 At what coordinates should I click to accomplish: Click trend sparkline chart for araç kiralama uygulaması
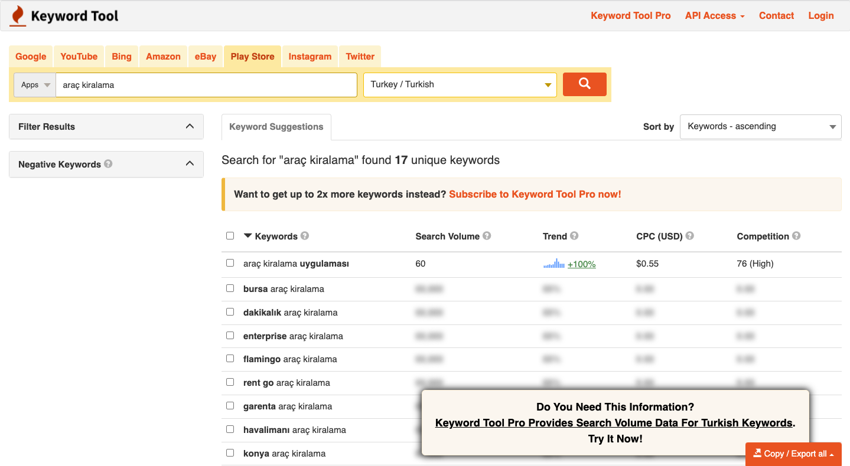pos(554,264)
